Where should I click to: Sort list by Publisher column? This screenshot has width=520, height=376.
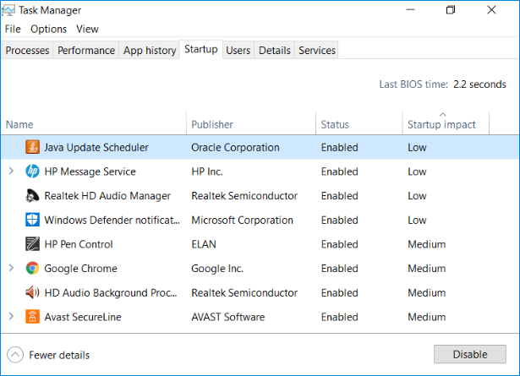(212, 124)
